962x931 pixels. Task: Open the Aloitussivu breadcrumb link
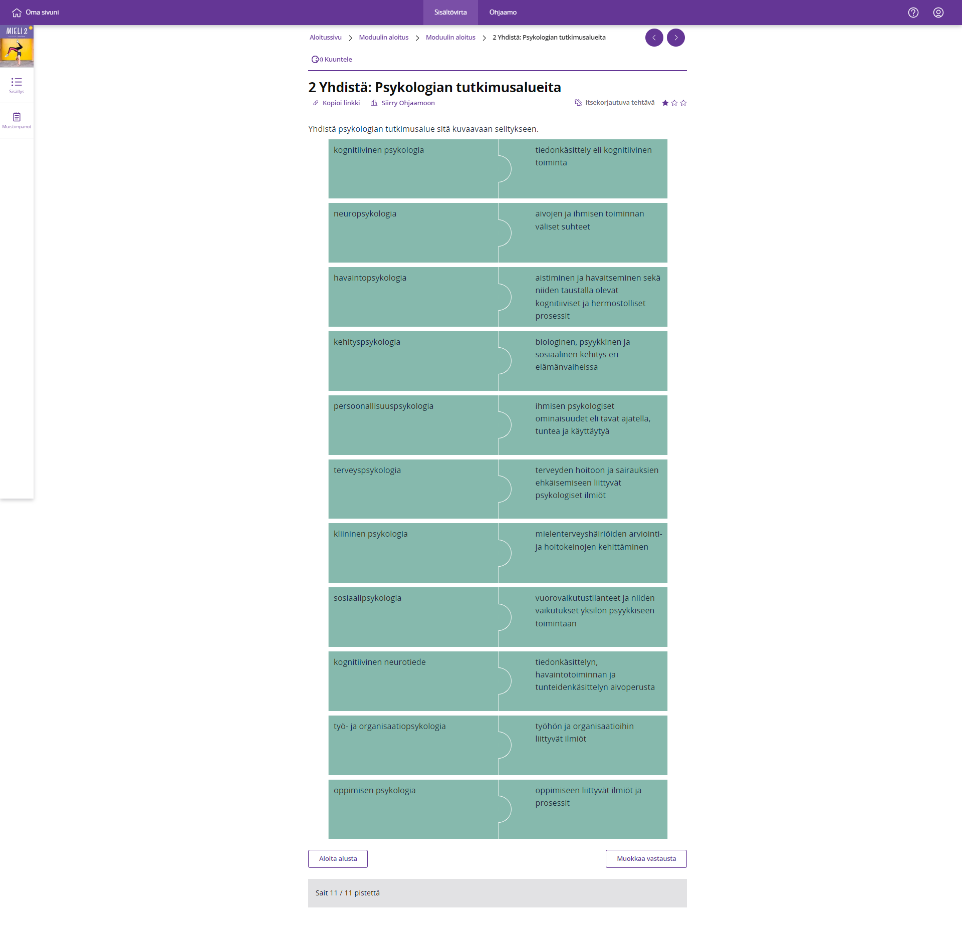(x=325, y=38)
